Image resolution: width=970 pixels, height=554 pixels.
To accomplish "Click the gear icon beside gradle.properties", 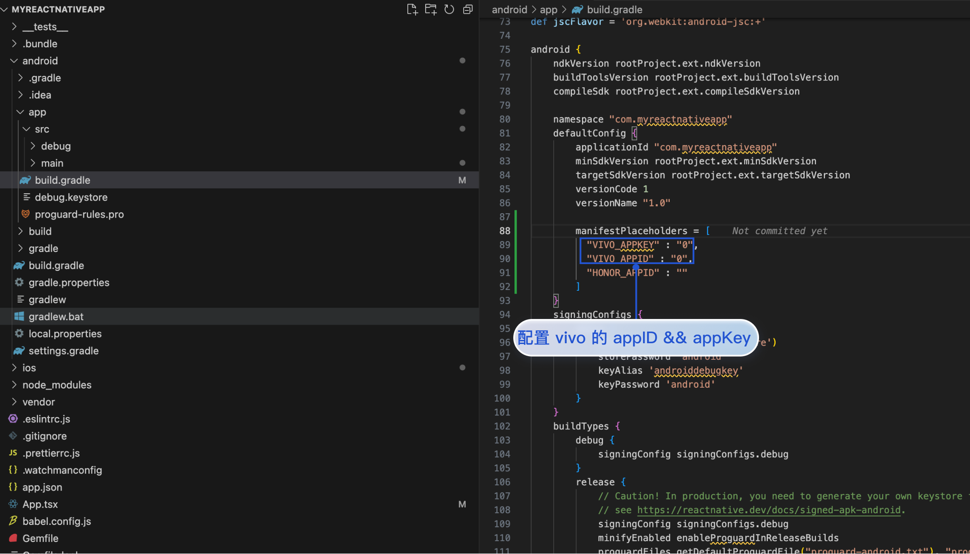I will point(19,282).
